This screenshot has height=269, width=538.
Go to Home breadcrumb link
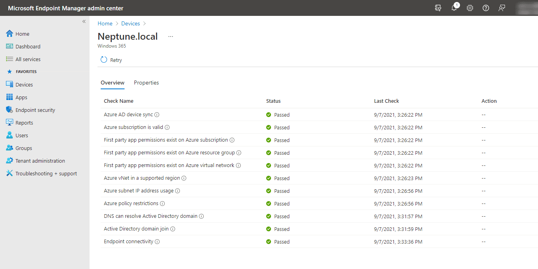click(x=105, y=23)
